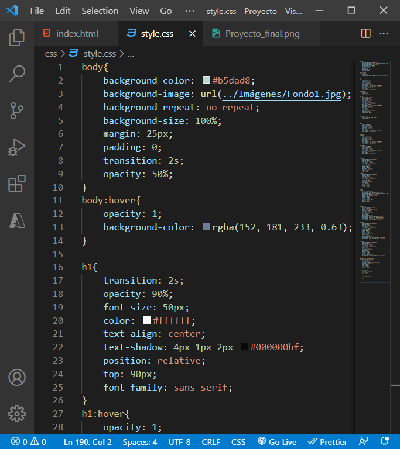The height and width of the screenshot is (449, 400).
Task: Open the Accounts menu
Action: [17, 378]
